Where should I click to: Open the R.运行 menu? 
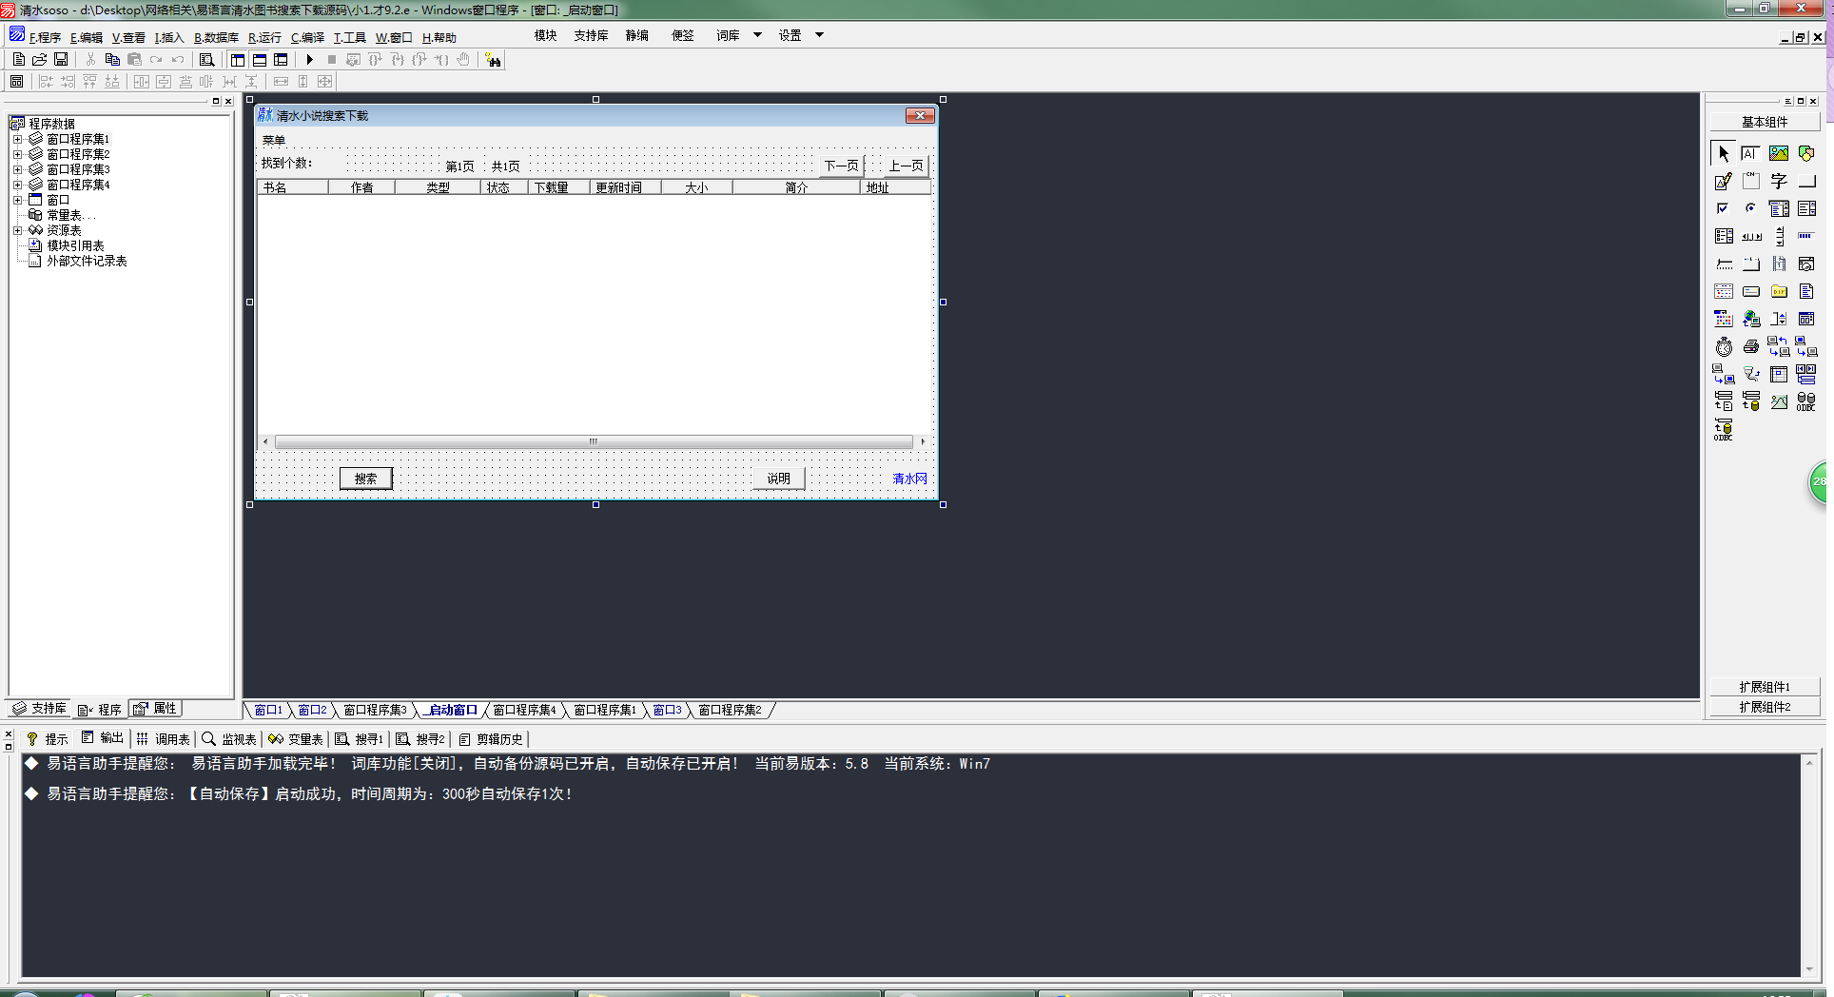click(x=264, y=38)
